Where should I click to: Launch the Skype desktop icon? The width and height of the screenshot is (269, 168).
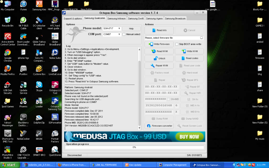tap(39, 86)
